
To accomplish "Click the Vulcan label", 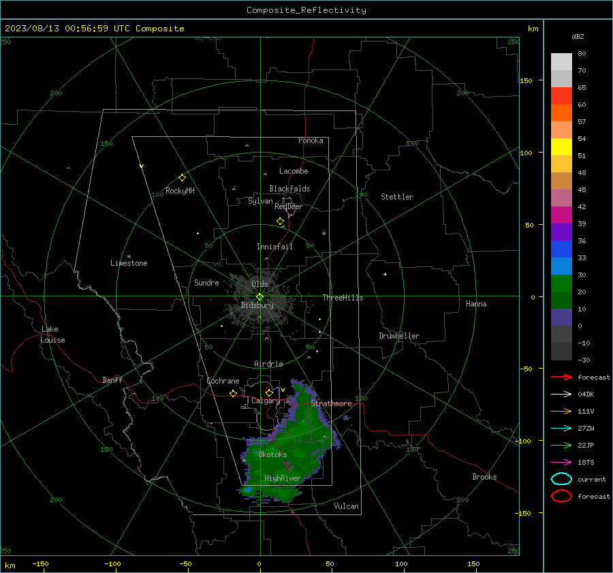I will coord(346,506).
